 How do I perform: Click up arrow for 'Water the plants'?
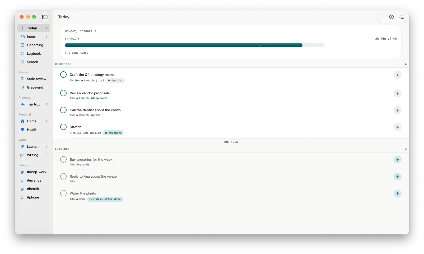point(397,193)
